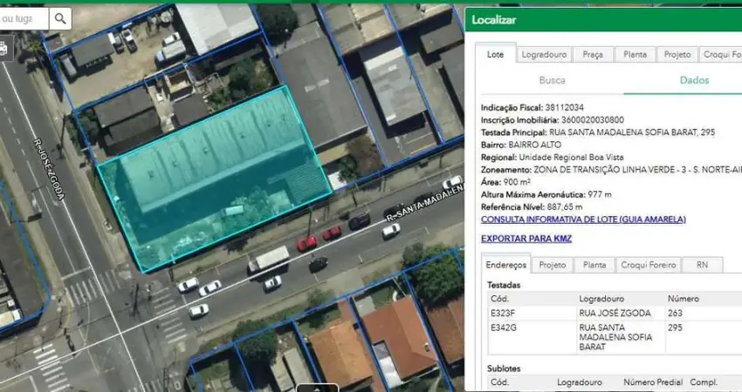The width and height of the screenshot is (742, 392).
Task: Open the RN tab
Action: tap(701, 265)
